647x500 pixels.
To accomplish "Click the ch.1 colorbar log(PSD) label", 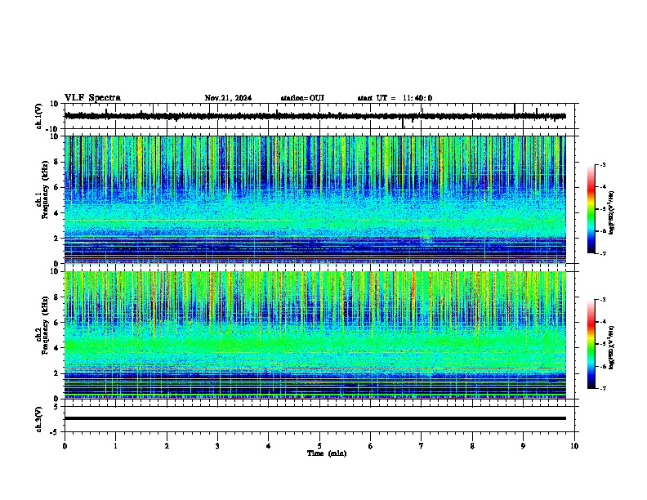I will coord(611,212).
